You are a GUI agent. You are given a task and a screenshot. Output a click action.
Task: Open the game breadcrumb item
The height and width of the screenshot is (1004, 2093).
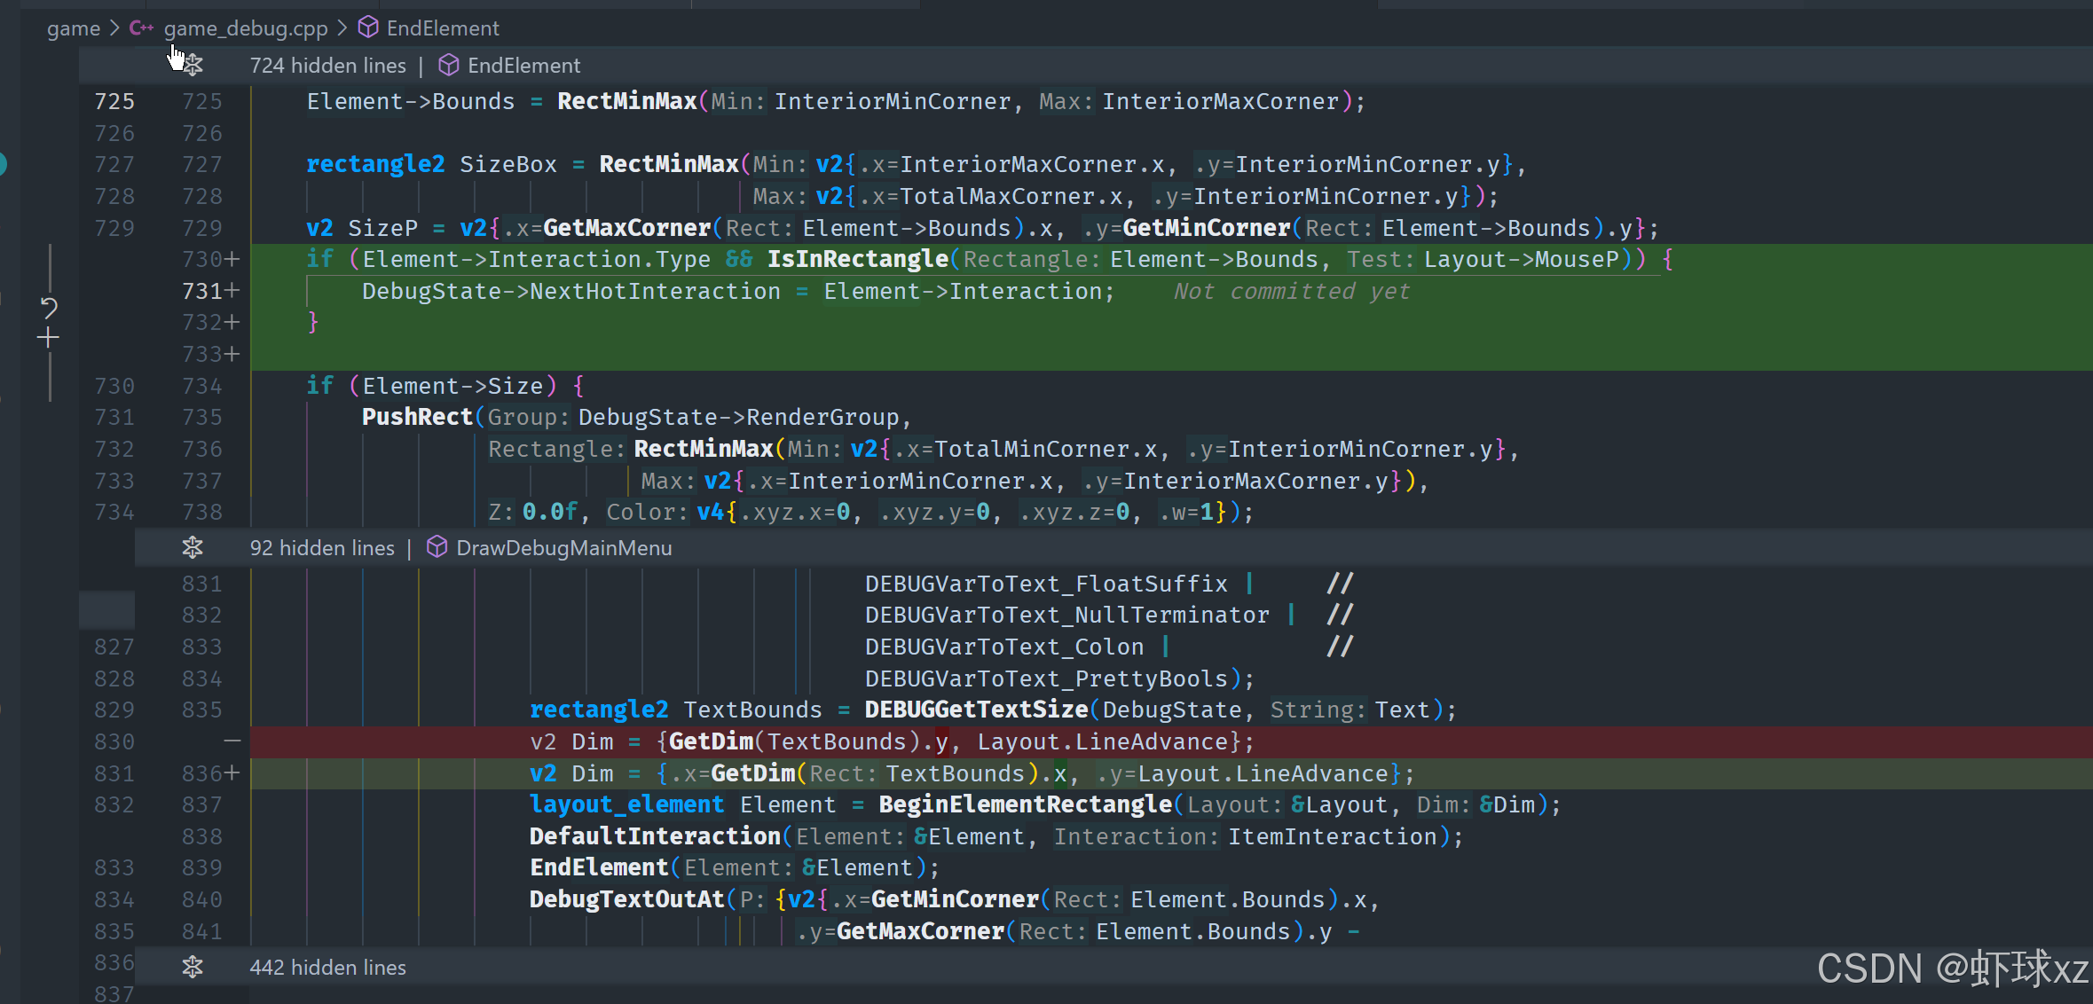point(74,28)
